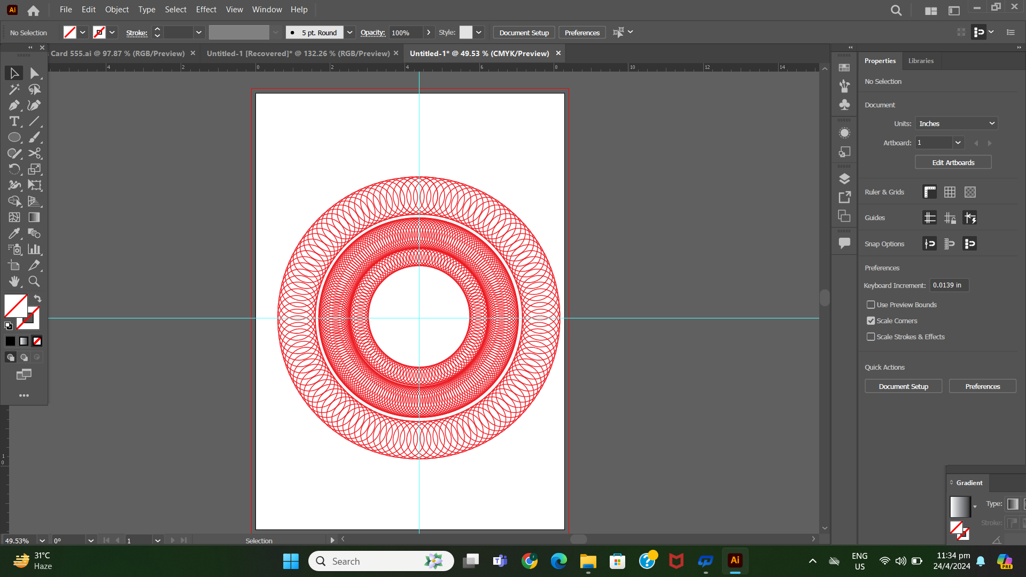Open the rotation angle dropdown in status bar

pos(91,541)
